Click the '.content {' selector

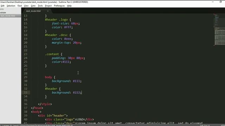coord(53,54)
